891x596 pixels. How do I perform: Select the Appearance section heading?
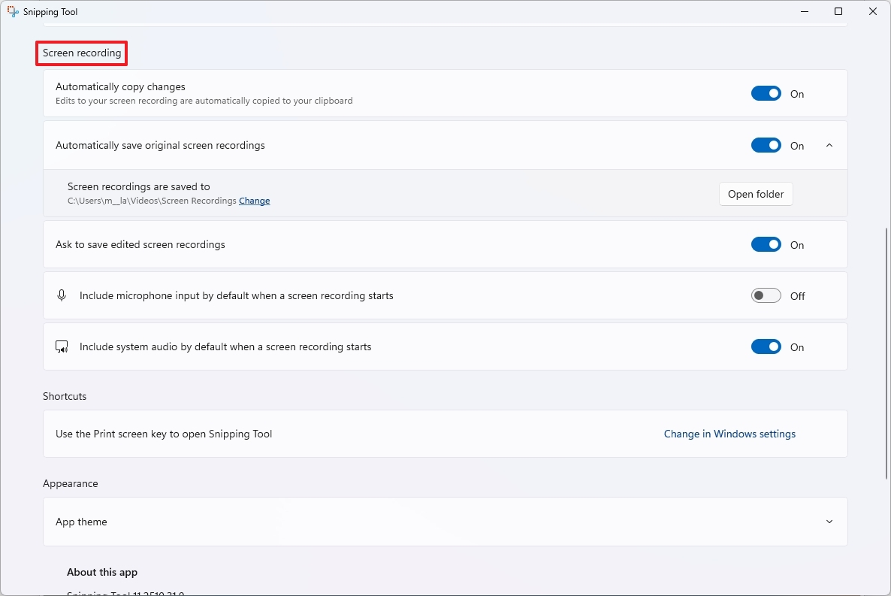pos(70,483)
